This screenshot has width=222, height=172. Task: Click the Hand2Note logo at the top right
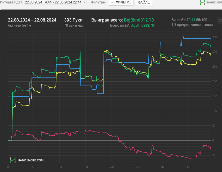[211, 3]
